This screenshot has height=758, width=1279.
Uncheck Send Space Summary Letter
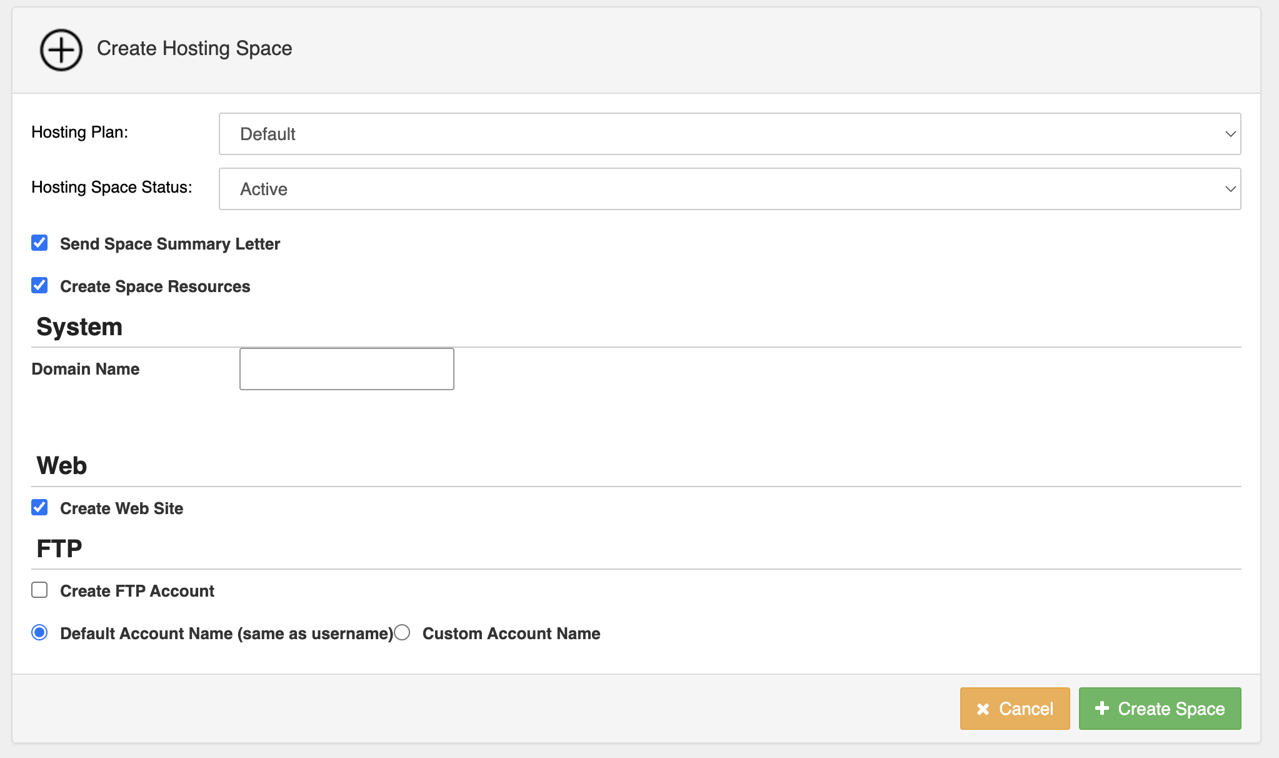point(39,243)
